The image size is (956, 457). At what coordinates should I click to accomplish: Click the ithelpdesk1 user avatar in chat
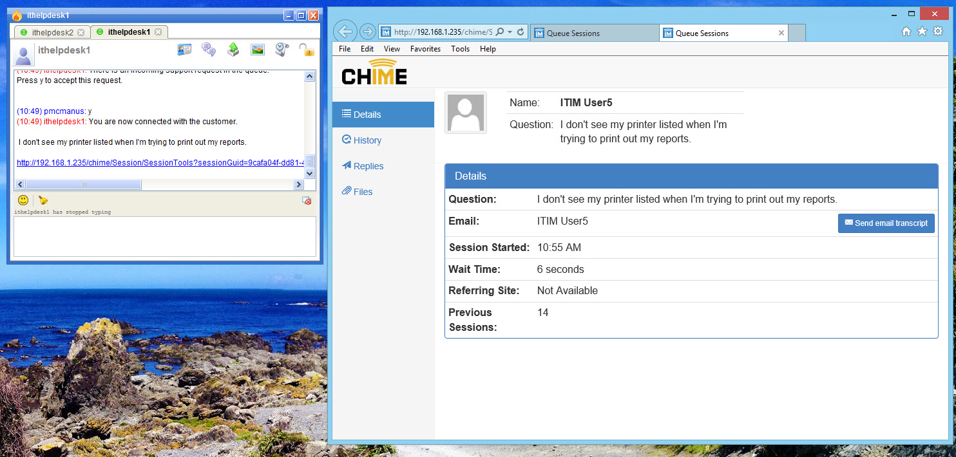[x=24, y=54]
